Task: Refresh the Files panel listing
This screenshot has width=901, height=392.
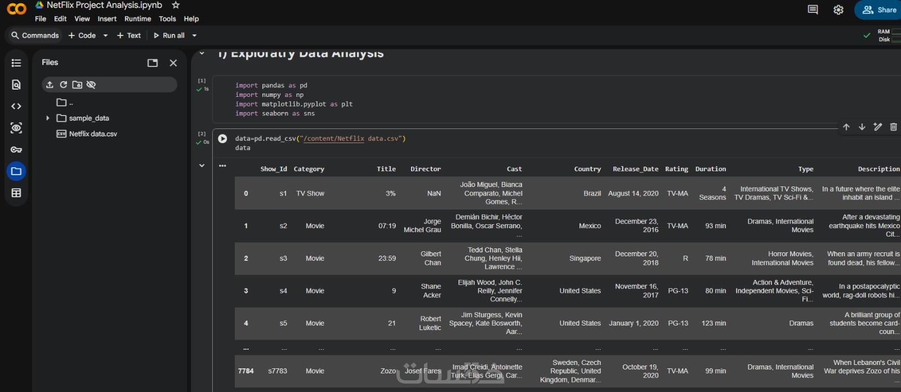Action: coord(64,84)
